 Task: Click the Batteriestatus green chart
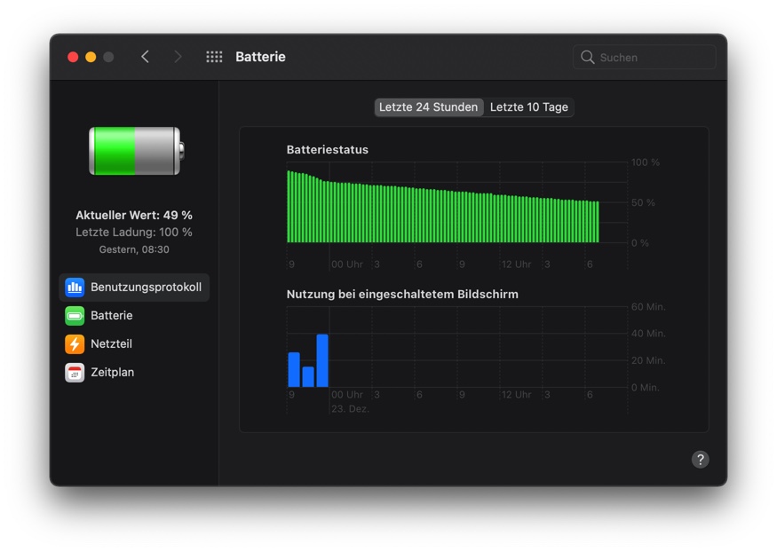tap(442, 207)
